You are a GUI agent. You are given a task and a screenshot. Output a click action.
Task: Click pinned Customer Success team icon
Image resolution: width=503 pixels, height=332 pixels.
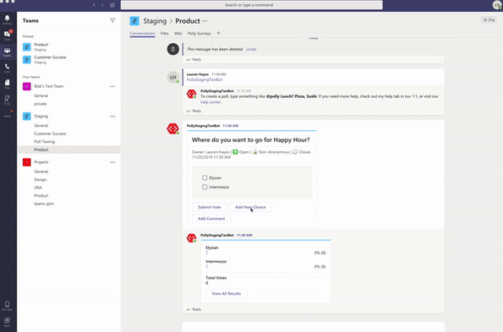pos(27,60)
